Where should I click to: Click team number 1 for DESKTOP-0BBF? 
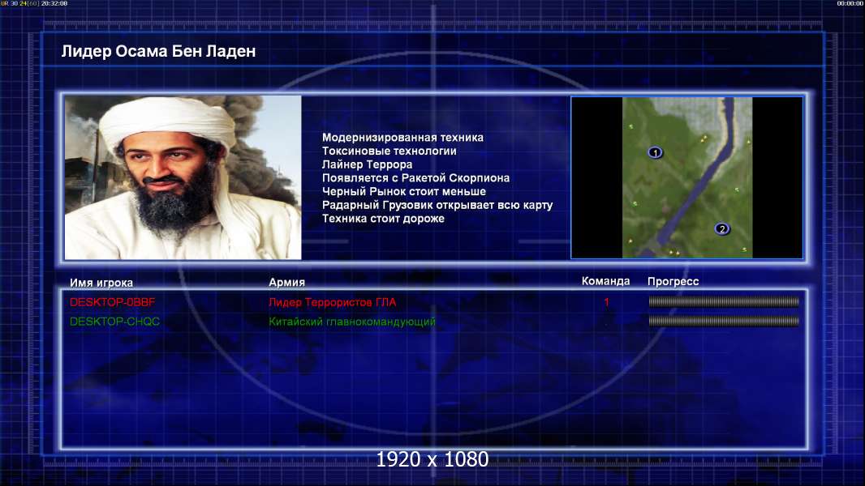[606, 302]
